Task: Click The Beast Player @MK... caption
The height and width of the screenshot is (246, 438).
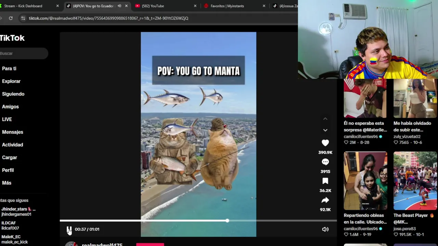Action: [413, 219]
